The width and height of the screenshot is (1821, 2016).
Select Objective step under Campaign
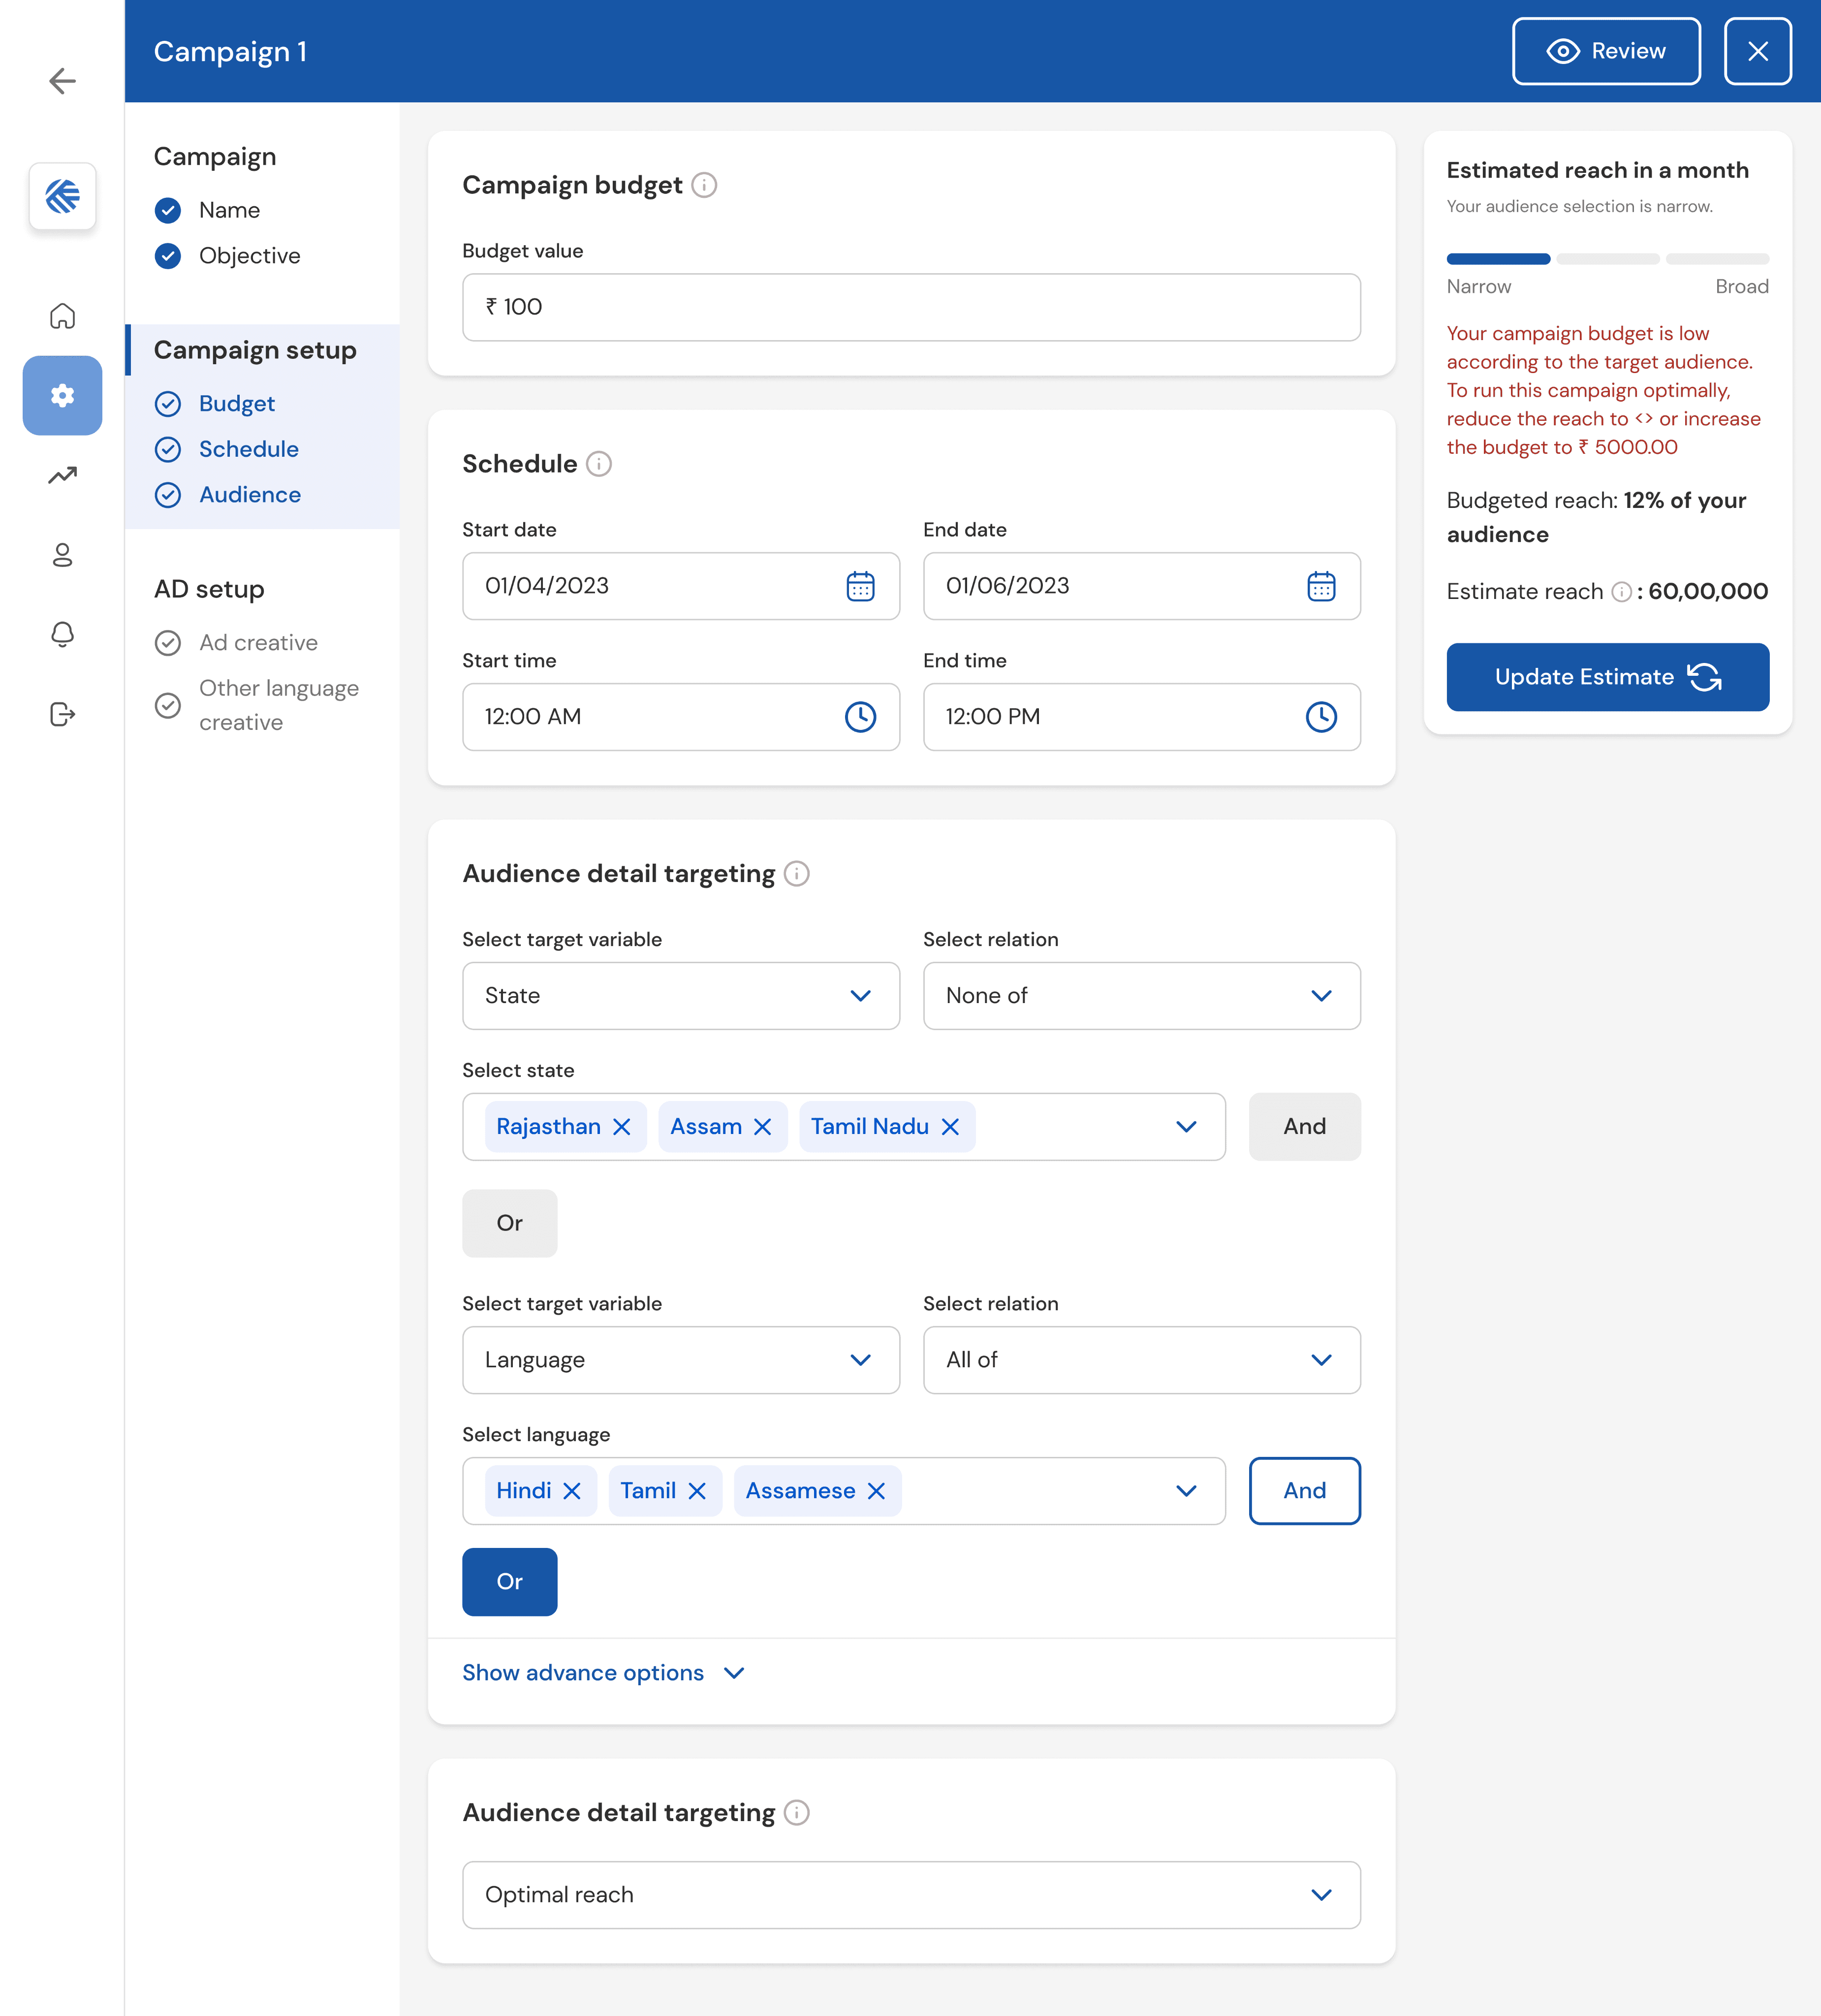click(228, 256)
